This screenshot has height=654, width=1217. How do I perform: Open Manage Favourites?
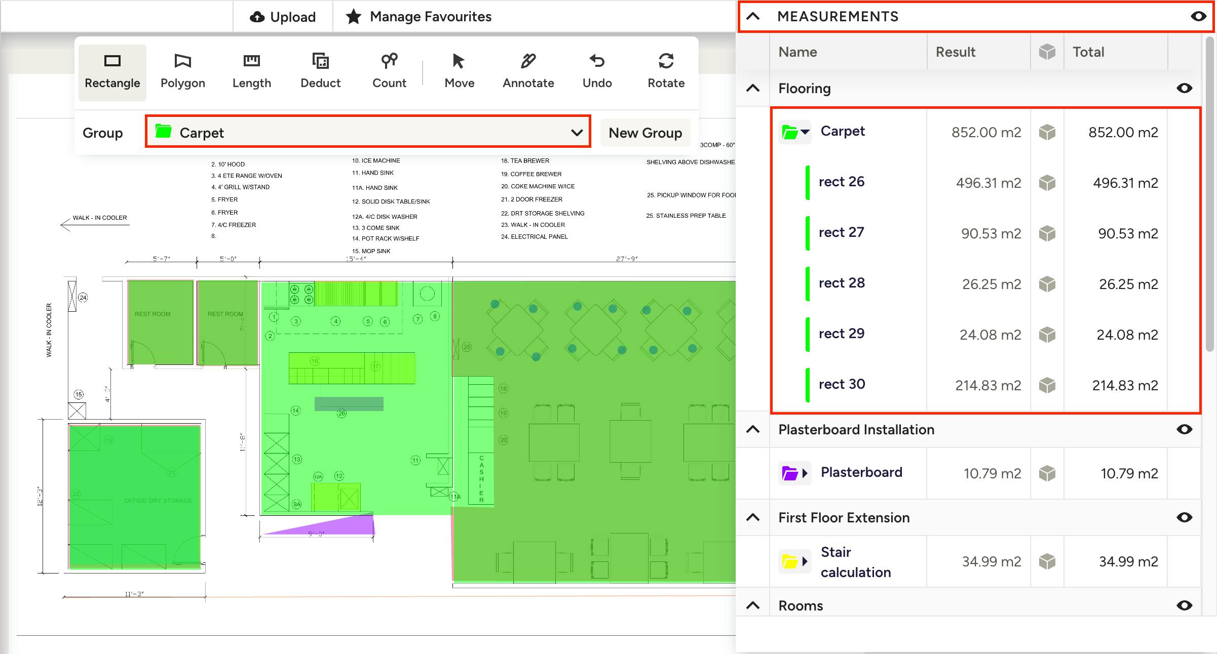point(419,17)
